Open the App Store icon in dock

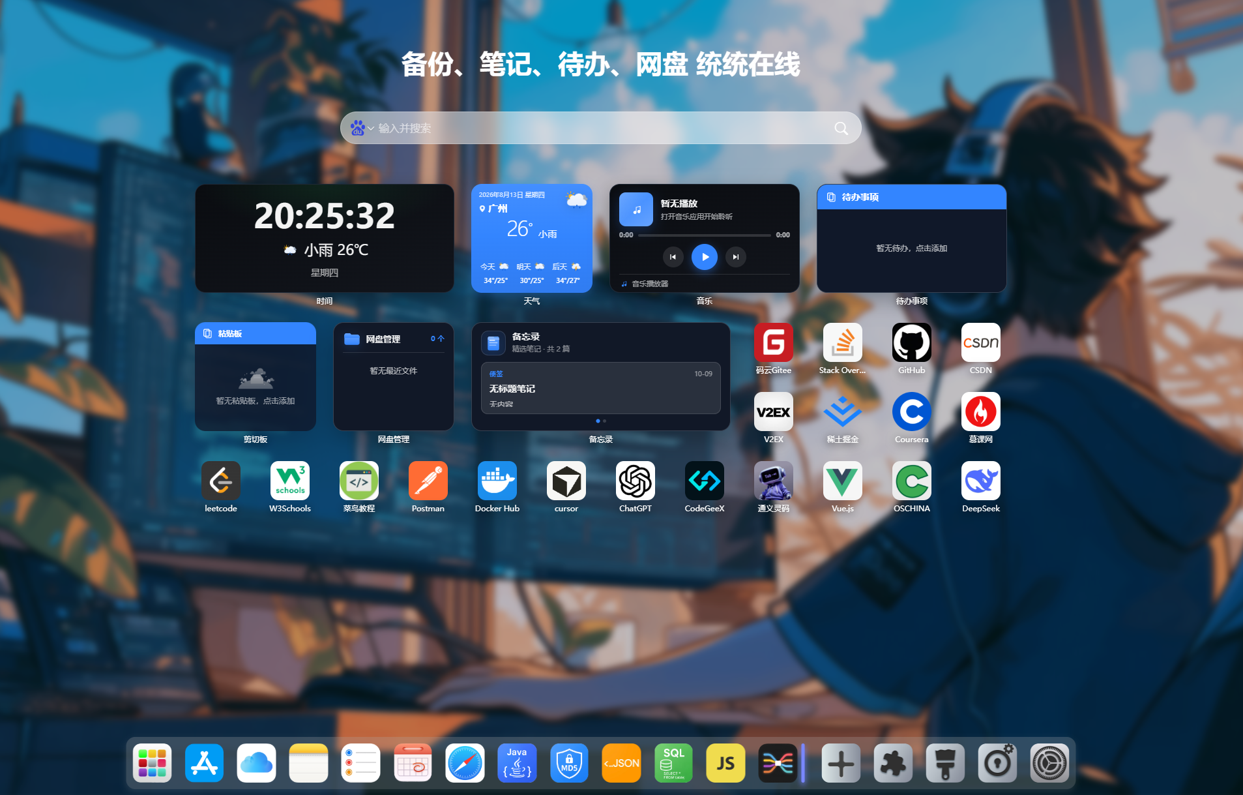(x=205, y=763)
